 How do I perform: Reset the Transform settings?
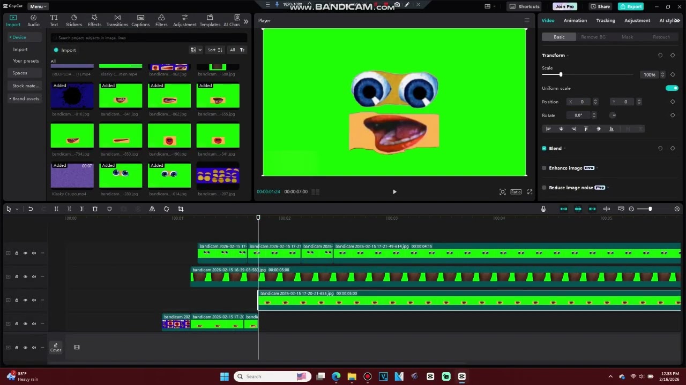(x=660, y=56)
